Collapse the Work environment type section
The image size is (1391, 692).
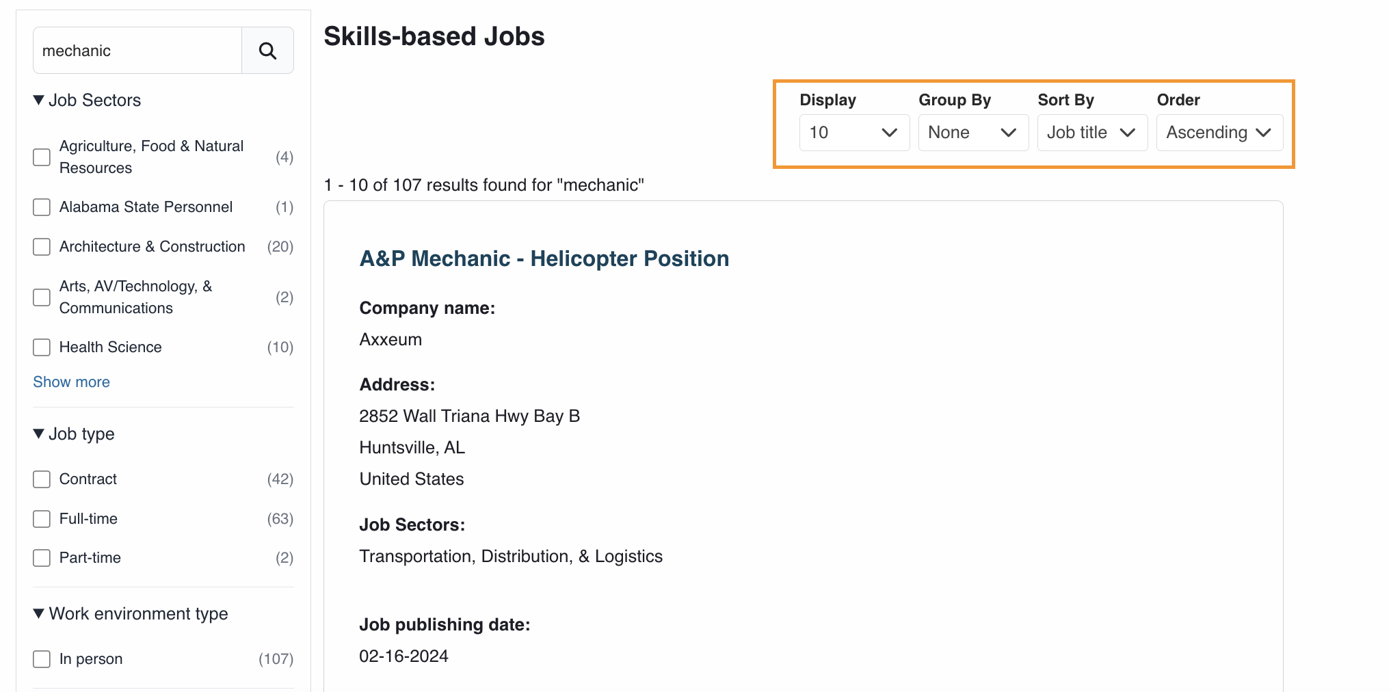point(39,613)
